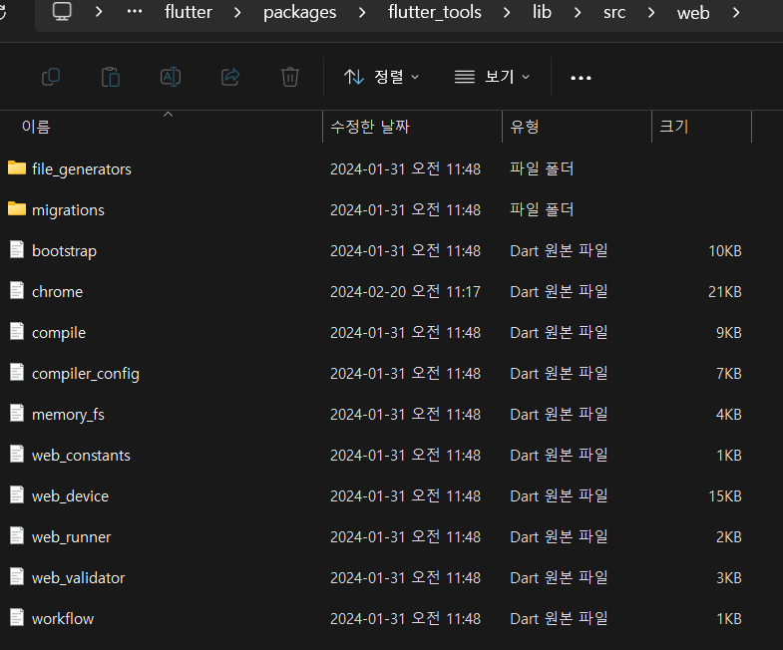783x650 pixels.
Task: Expand chevron after lib breadcrumb
Action: point(578,12)
